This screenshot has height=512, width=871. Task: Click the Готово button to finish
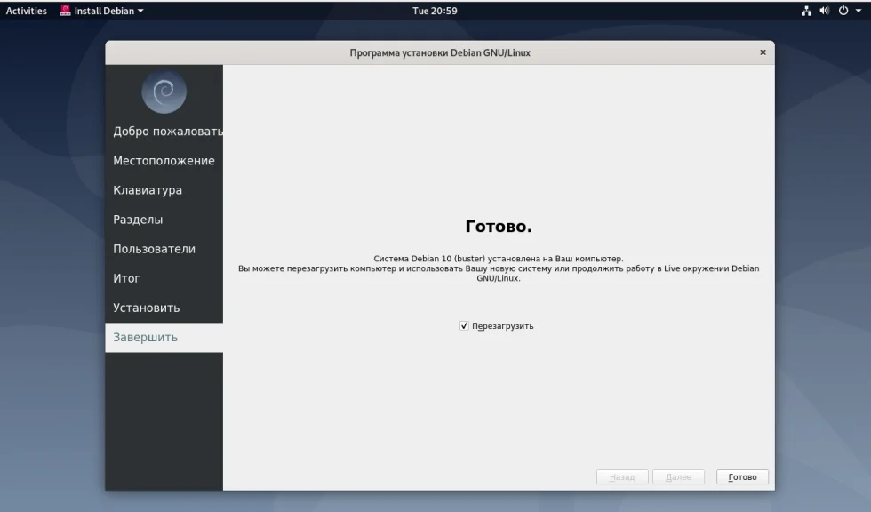coord(742,477)
